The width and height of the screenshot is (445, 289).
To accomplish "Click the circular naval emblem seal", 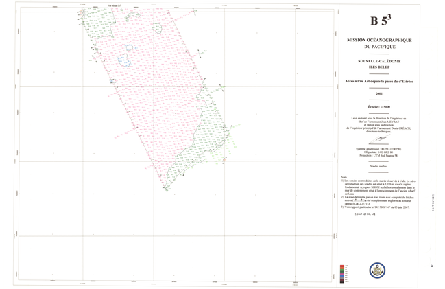I will coord(378,270).
